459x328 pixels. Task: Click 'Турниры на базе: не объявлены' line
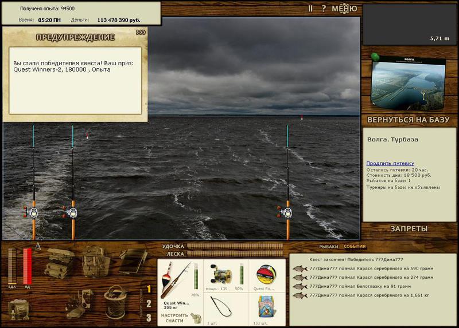403,187
